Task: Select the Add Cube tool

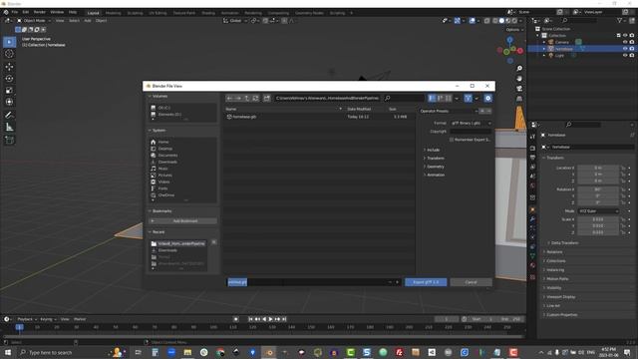Action: pyautogui.click(x=9, y=141)
